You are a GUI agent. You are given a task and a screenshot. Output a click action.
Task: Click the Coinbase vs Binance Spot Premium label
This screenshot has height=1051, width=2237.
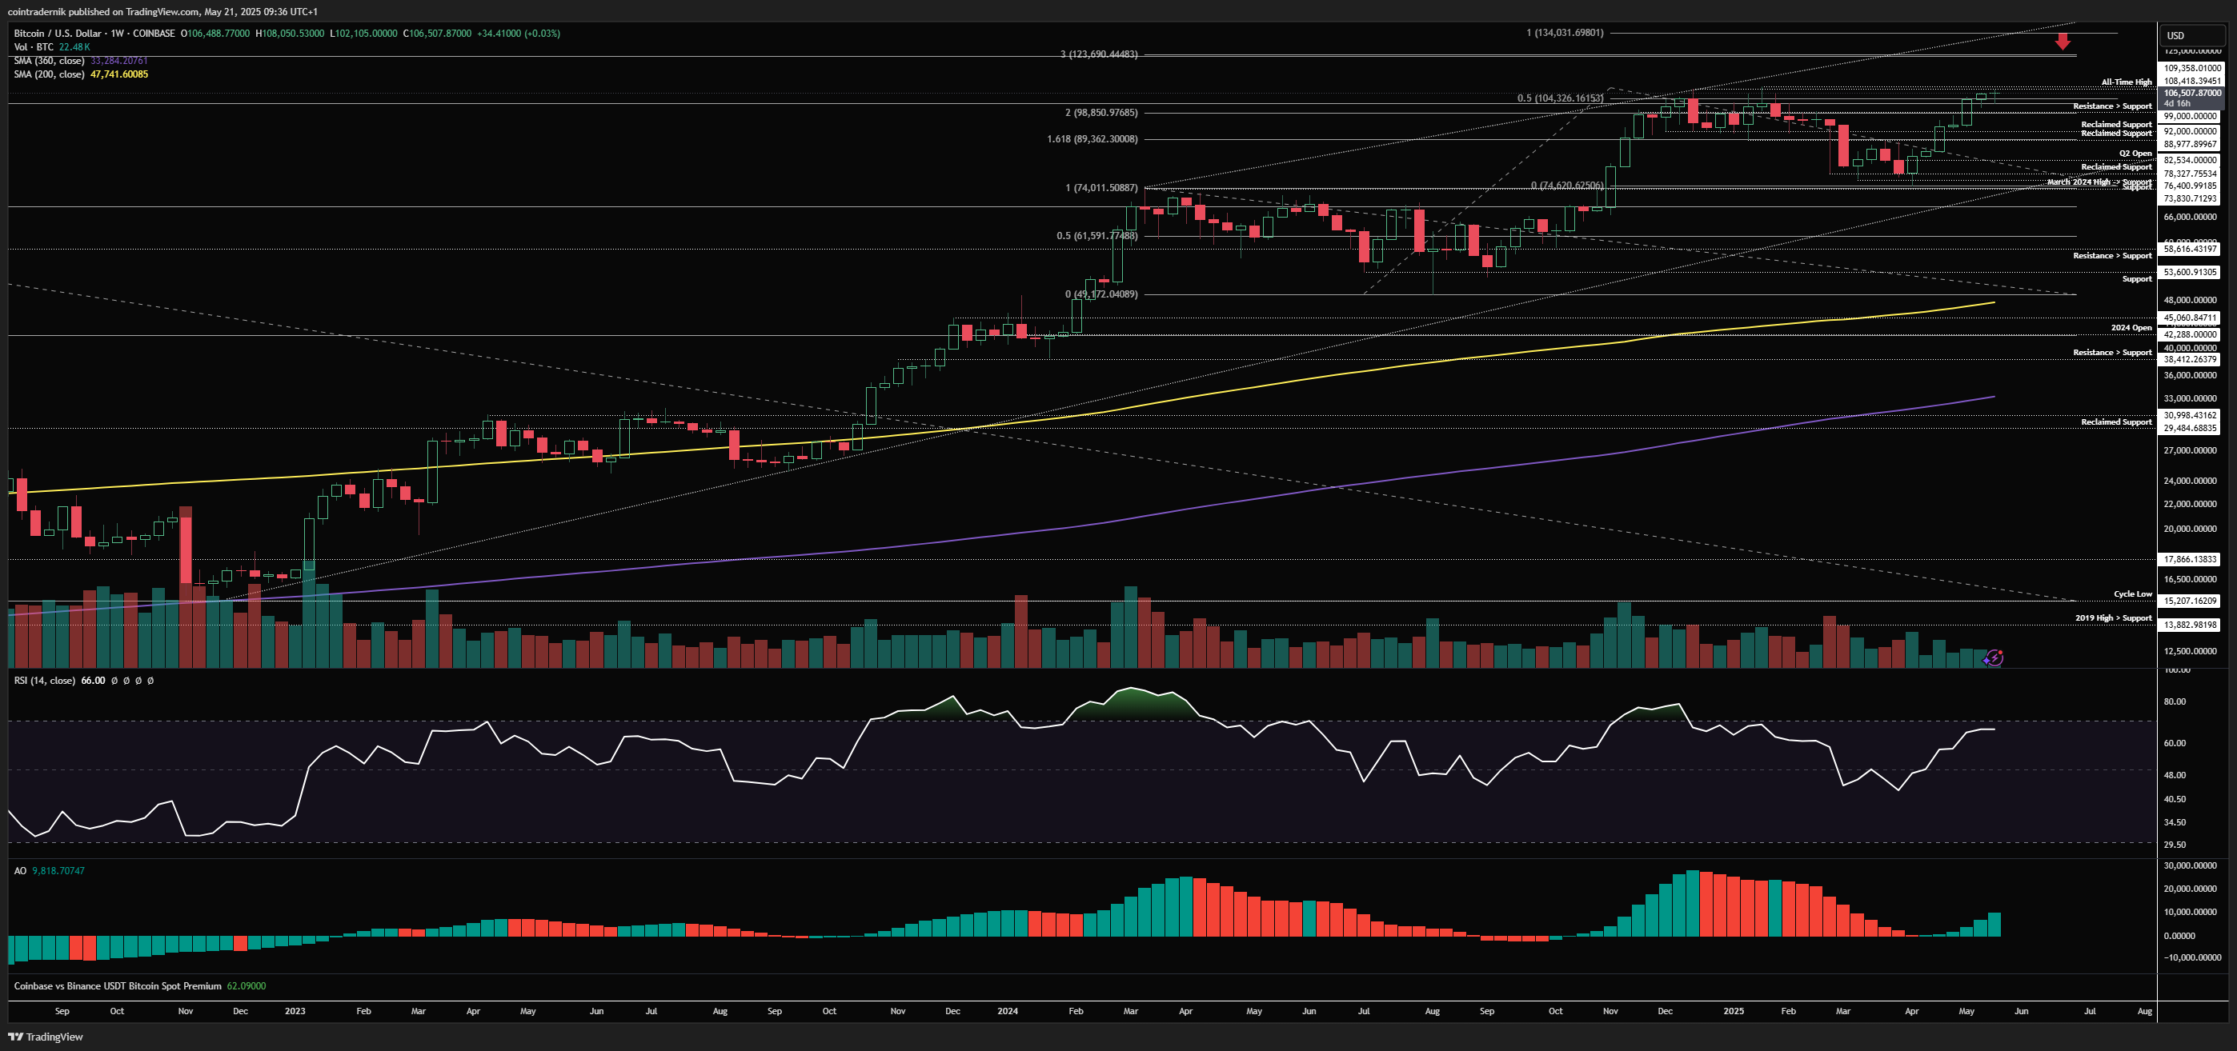[117, 986]
